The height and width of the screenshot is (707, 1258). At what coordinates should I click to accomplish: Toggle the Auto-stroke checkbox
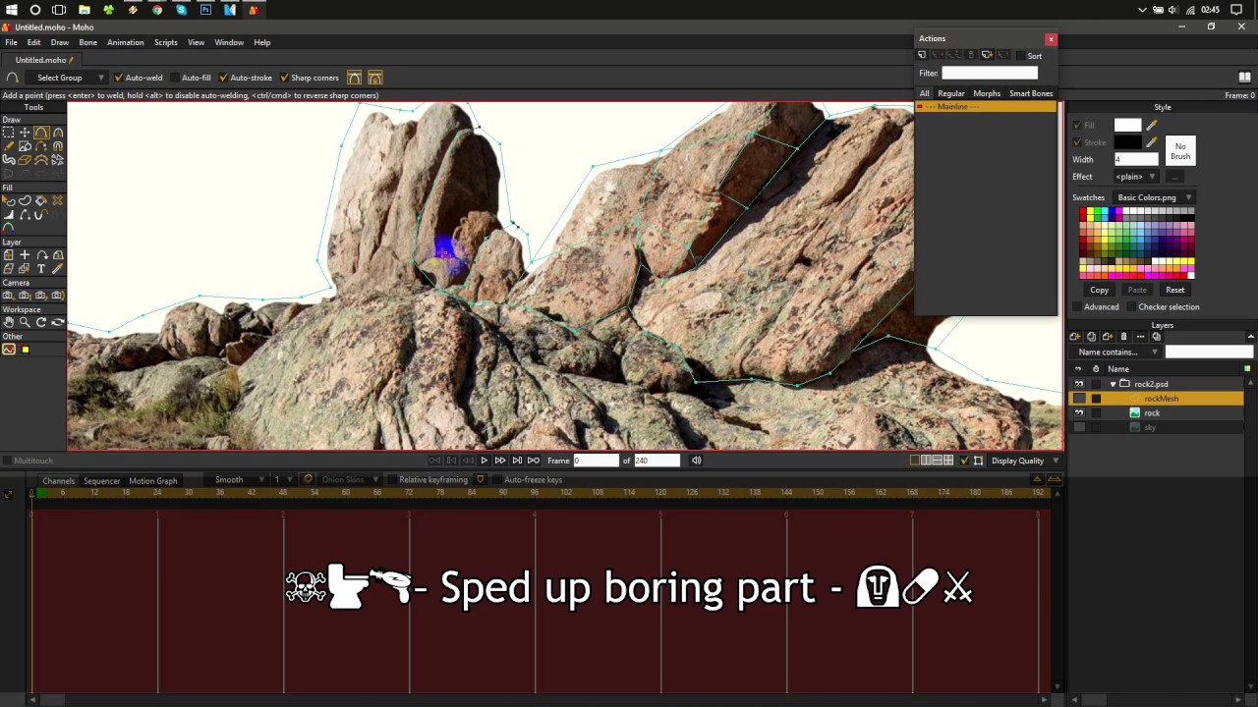pyautogui.click(x=224, y=78)
